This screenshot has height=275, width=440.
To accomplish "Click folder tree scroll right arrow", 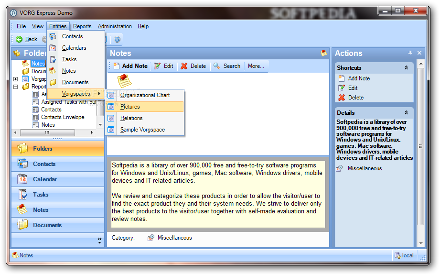I will coord(92,132).
